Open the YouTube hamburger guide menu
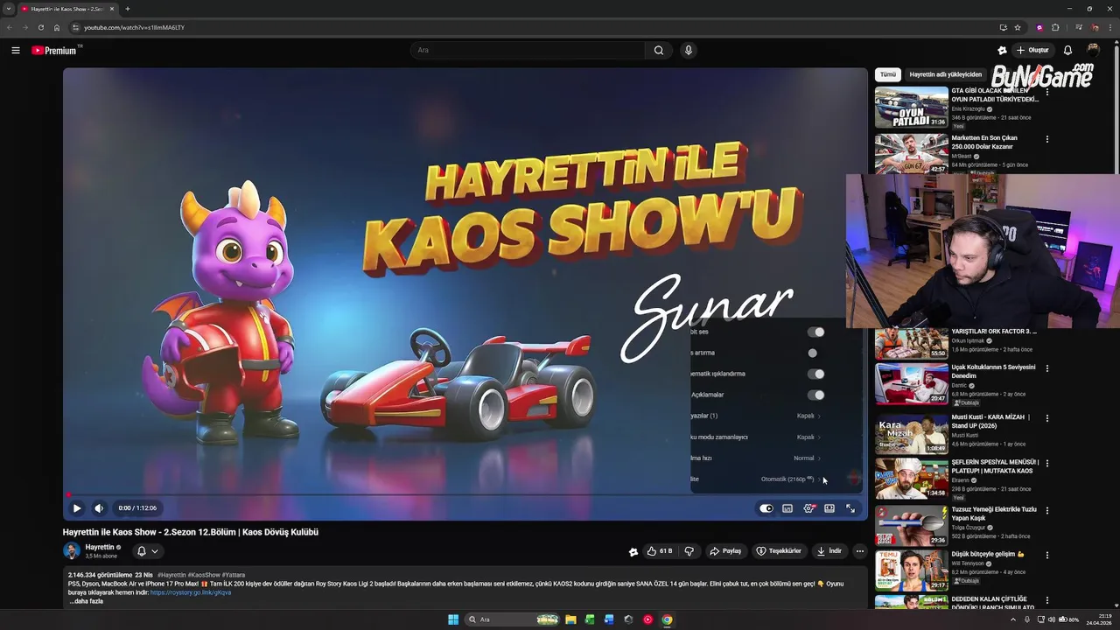1120x630 pixels. pyautogui.click(x=16, y=51)
